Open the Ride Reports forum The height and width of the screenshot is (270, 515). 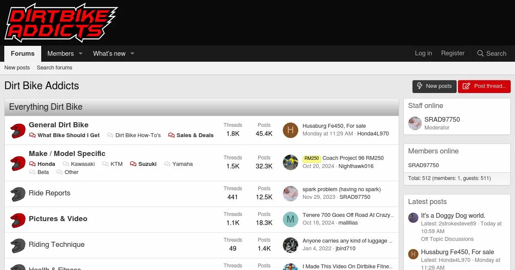tap(49, 193)
